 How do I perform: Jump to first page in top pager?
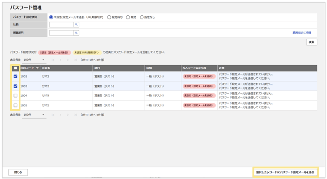click(x=53, y=60)
